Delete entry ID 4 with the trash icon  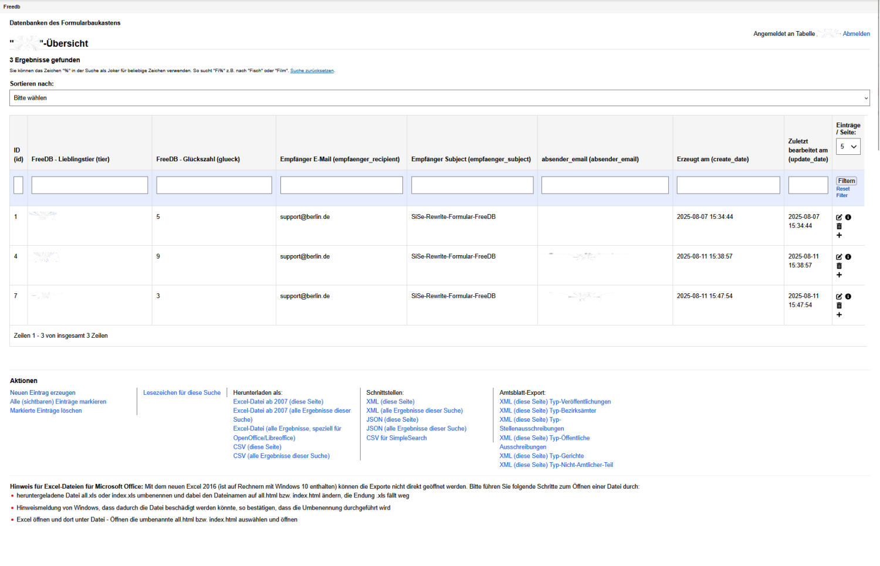[839, 266]
